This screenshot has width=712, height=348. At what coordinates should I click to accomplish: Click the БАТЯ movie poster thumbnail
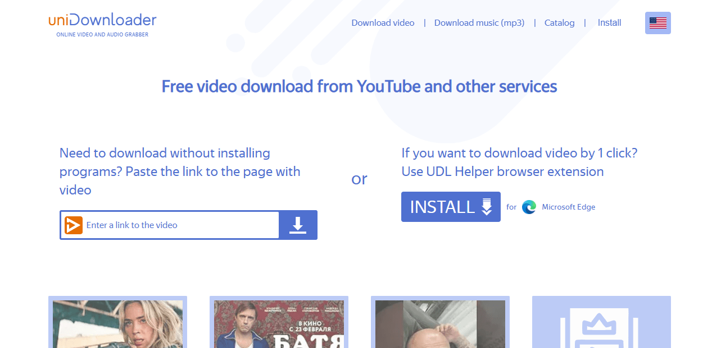pos(279,325)
